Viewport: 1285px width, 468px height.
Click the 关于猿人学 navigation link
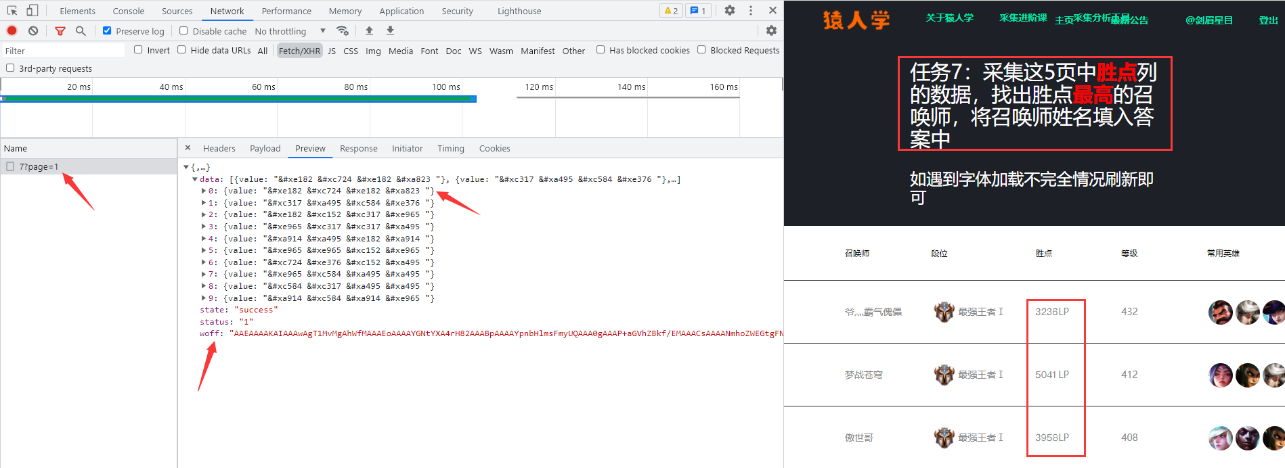(x=949, y=18)
